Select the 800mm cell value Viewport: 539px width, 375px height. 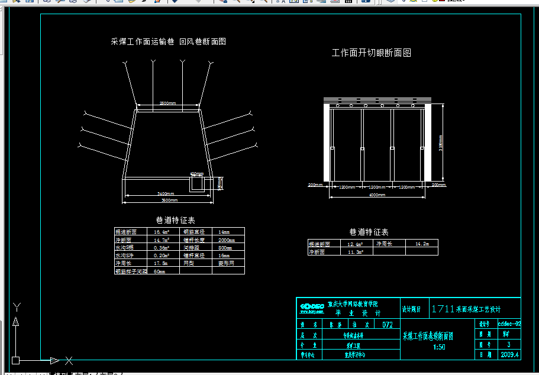[225, 247]
